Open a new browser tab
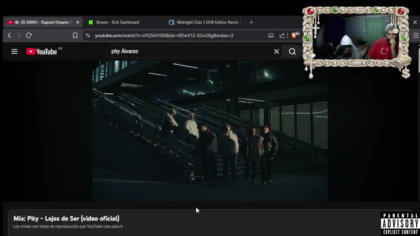Viewport: 420px width, 236px height. (251, 22)
